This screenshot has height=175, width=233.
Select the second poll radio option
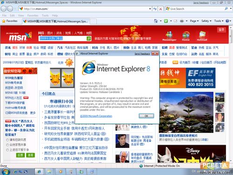pyautogui.click(x=7, y=145)
